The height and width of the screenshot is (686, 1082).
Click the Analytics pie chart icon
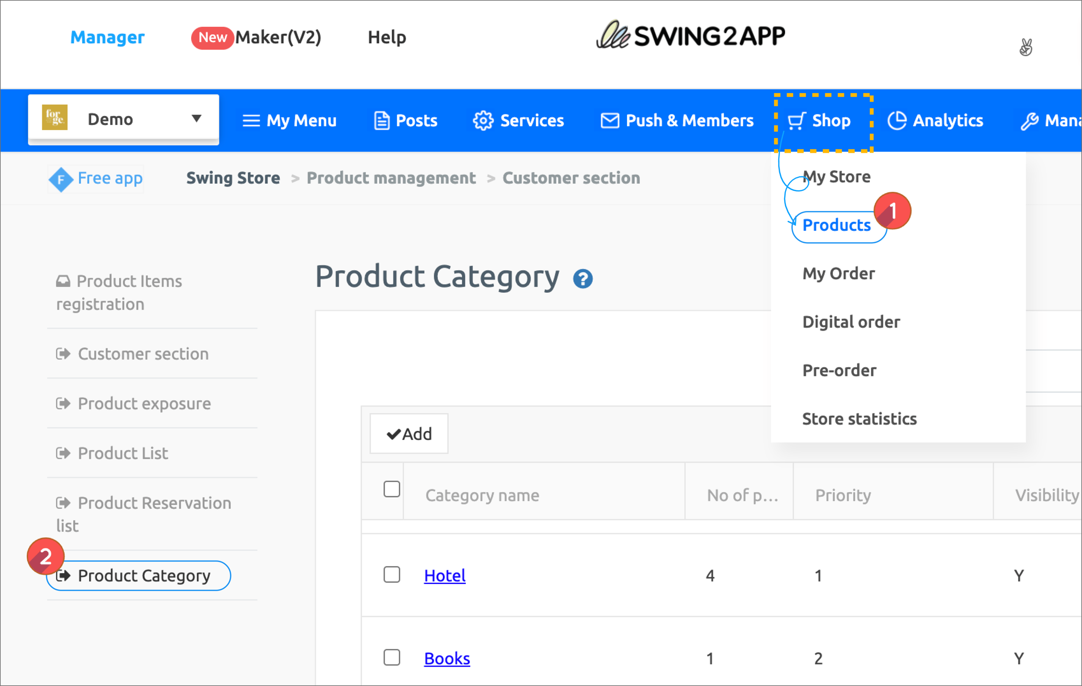(x=897, y=121)
